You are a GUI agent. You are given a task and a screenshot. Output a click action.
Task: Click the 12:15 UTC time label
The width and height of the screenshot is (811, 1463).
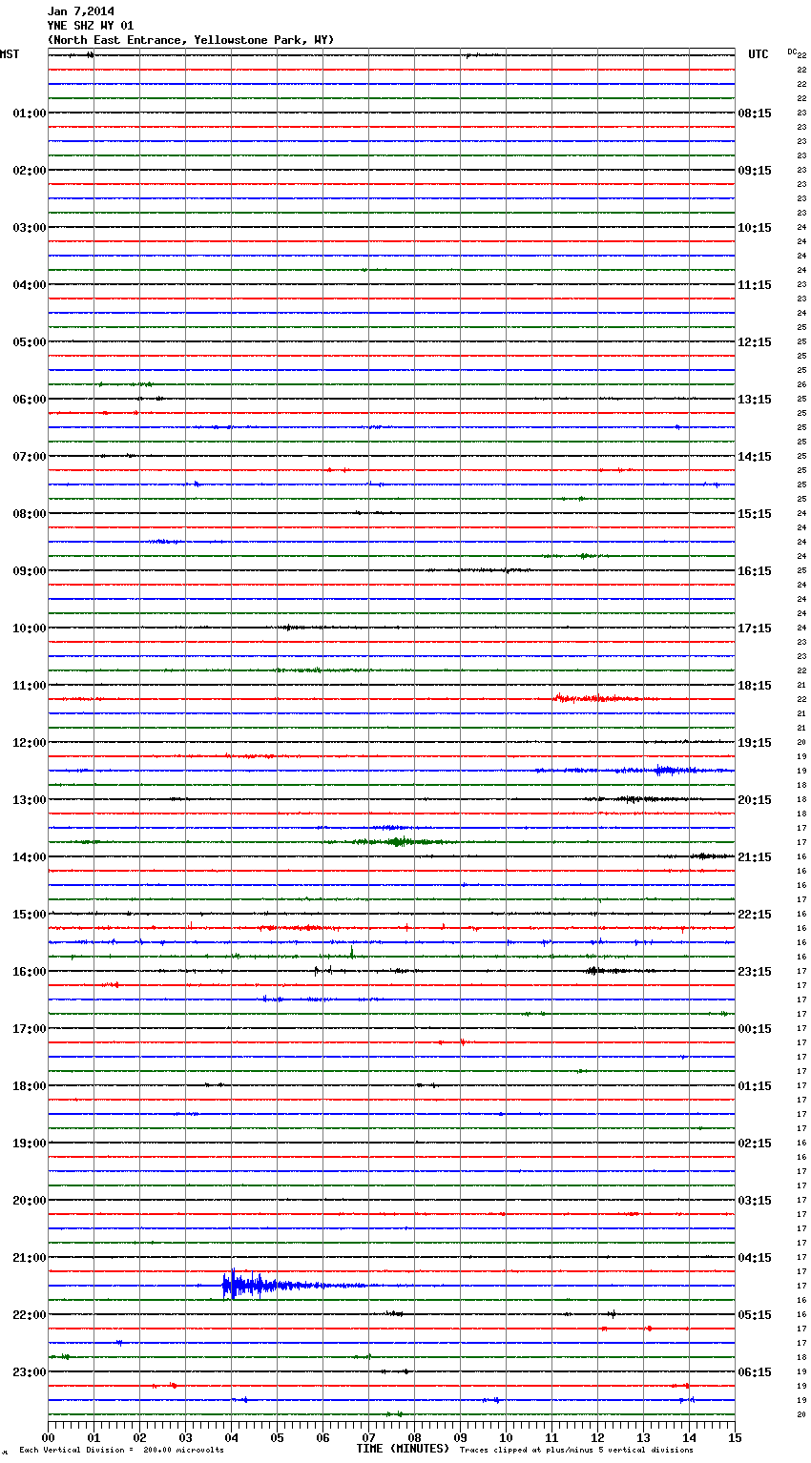[755, 342]
